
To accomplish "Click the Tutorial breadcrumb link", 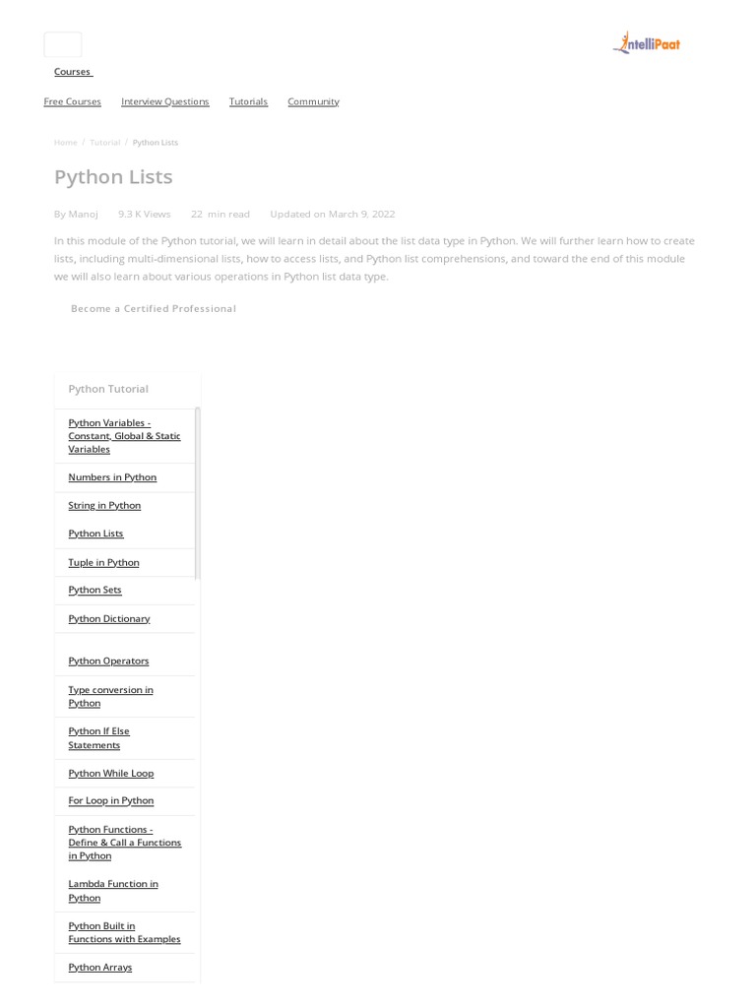I will [104, 143].
